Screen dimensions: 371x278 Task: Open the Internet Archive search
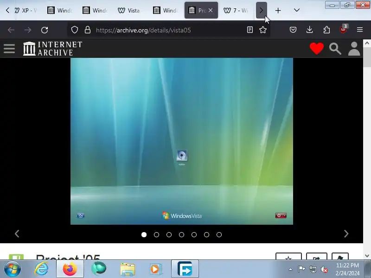[335, 49]
